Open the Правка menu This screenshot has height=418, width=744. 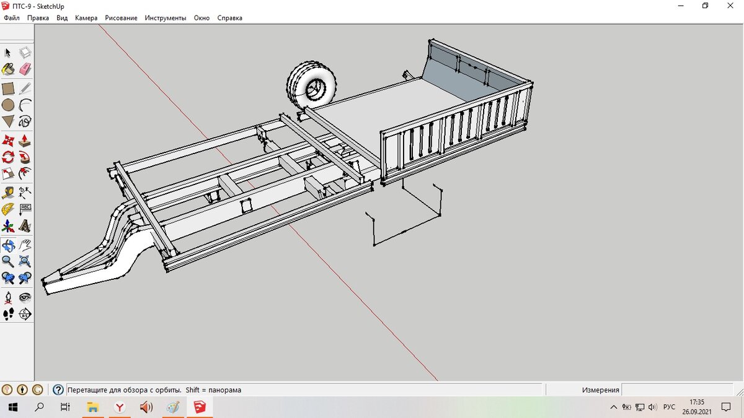point(38,18)
